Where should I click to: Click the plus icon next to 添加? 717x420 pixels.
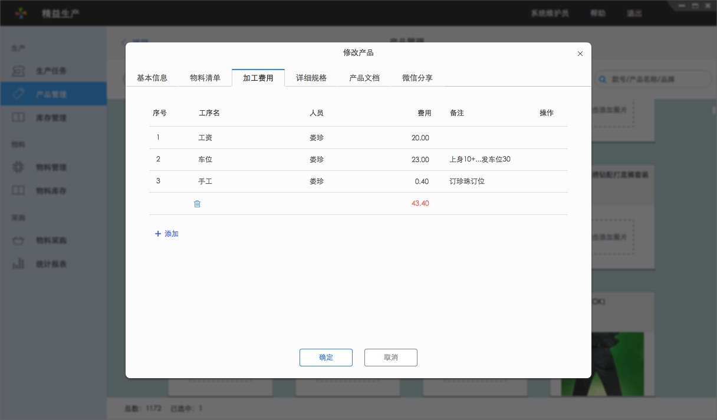coord(158,234)
